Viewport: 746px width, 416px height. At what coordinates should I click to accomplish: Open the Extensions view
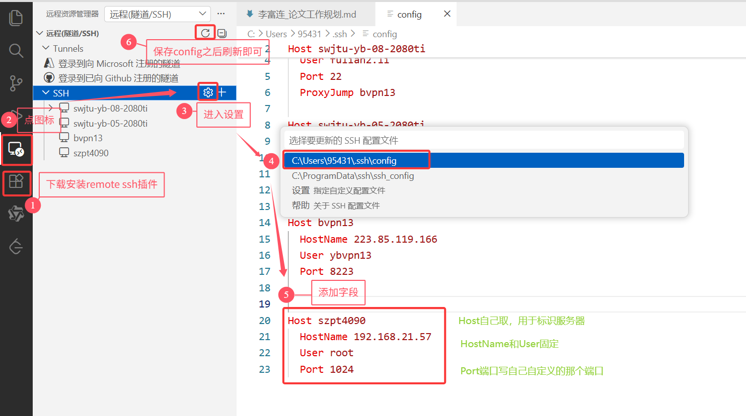(16, 183)
